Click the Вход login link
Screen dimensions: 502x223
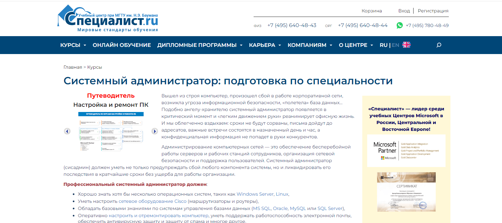404,11
